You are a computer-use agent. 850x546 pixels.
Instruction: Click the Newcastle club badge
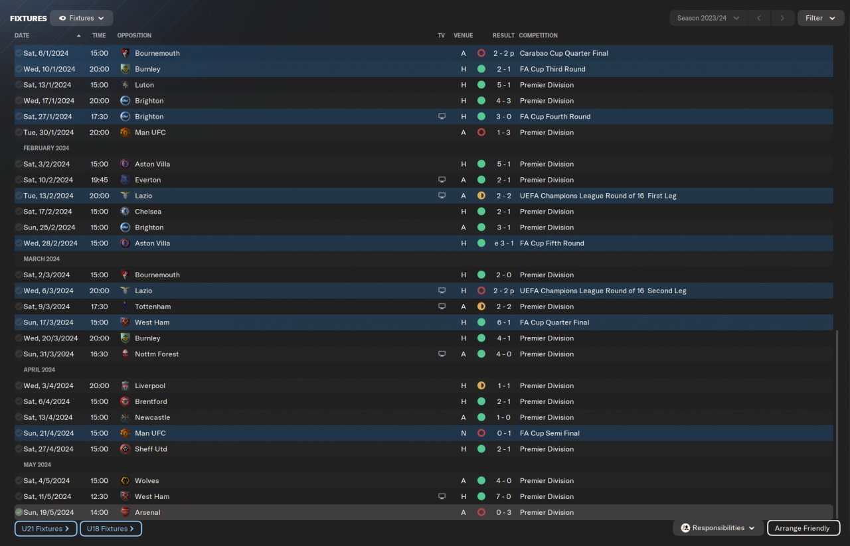125,417
